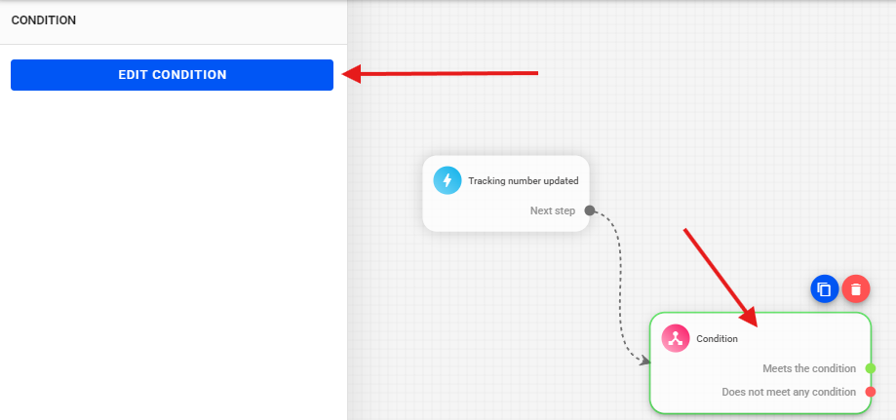Click the lightning bolt trigger icon

(x=448, y=180)
